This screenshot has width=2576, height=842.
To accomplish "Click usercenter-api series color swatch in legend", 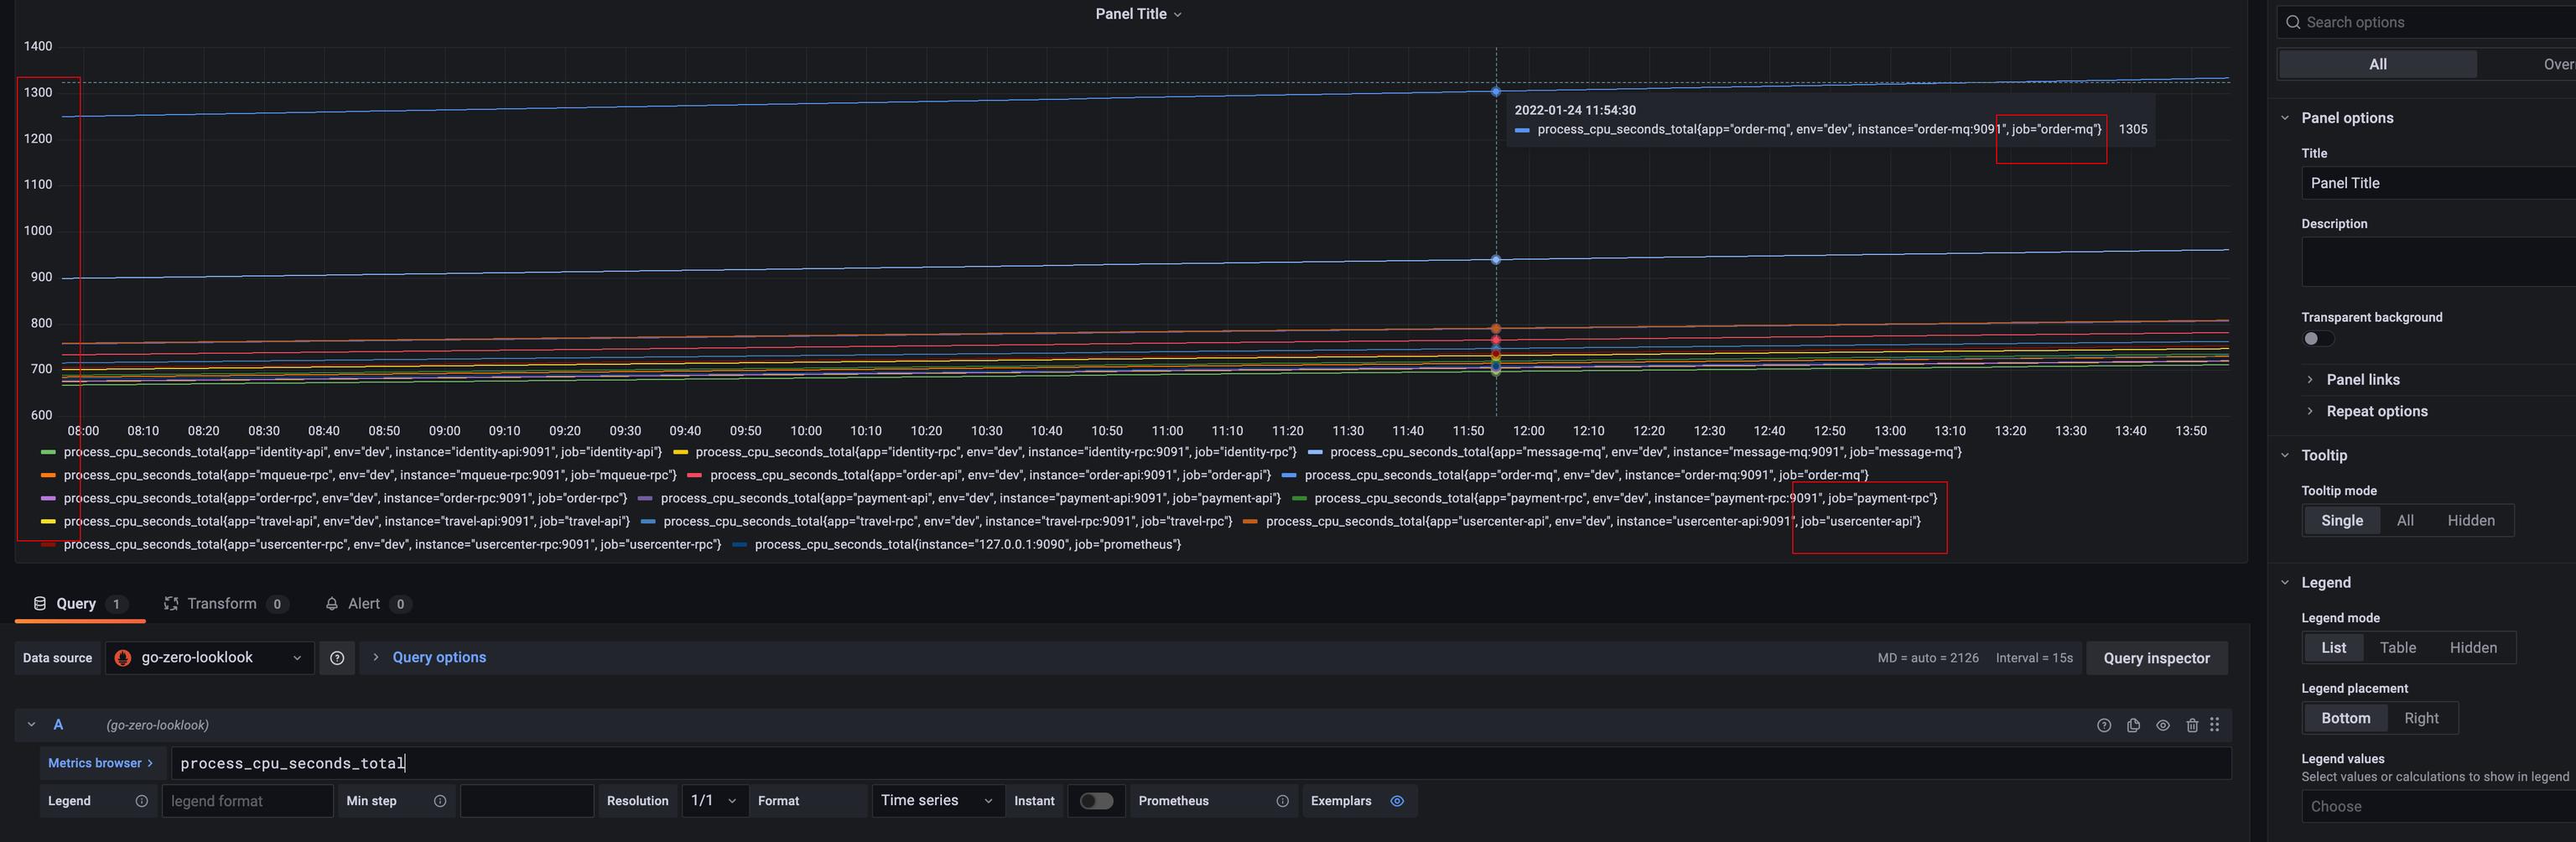I will [1249, 522].
